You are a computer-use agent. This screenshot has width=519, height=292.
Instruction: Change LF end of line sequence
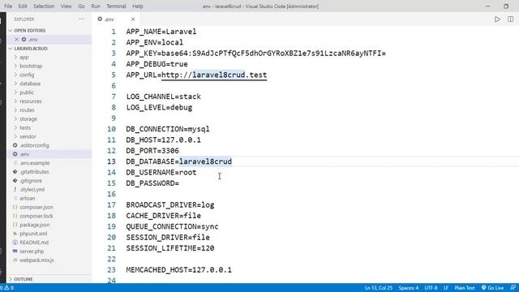click(x=445, y=288)
